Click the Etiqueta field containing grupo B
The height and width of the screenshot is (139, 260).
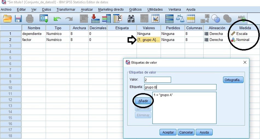pyautogui.click(x=180, y=87)
